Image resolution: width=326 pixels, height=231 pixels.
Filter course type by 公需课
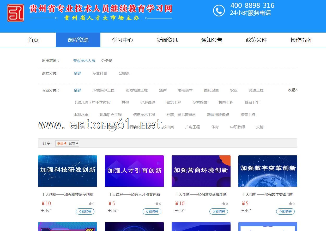pyautogui.click(x=124, y=73)
